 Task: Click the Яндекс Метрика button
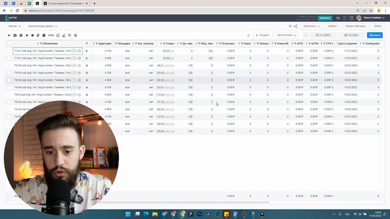click(x=356, y=26)
